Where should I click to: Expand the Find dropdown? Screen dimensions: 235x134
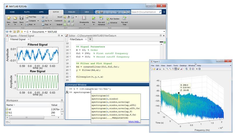pos(50,24)
